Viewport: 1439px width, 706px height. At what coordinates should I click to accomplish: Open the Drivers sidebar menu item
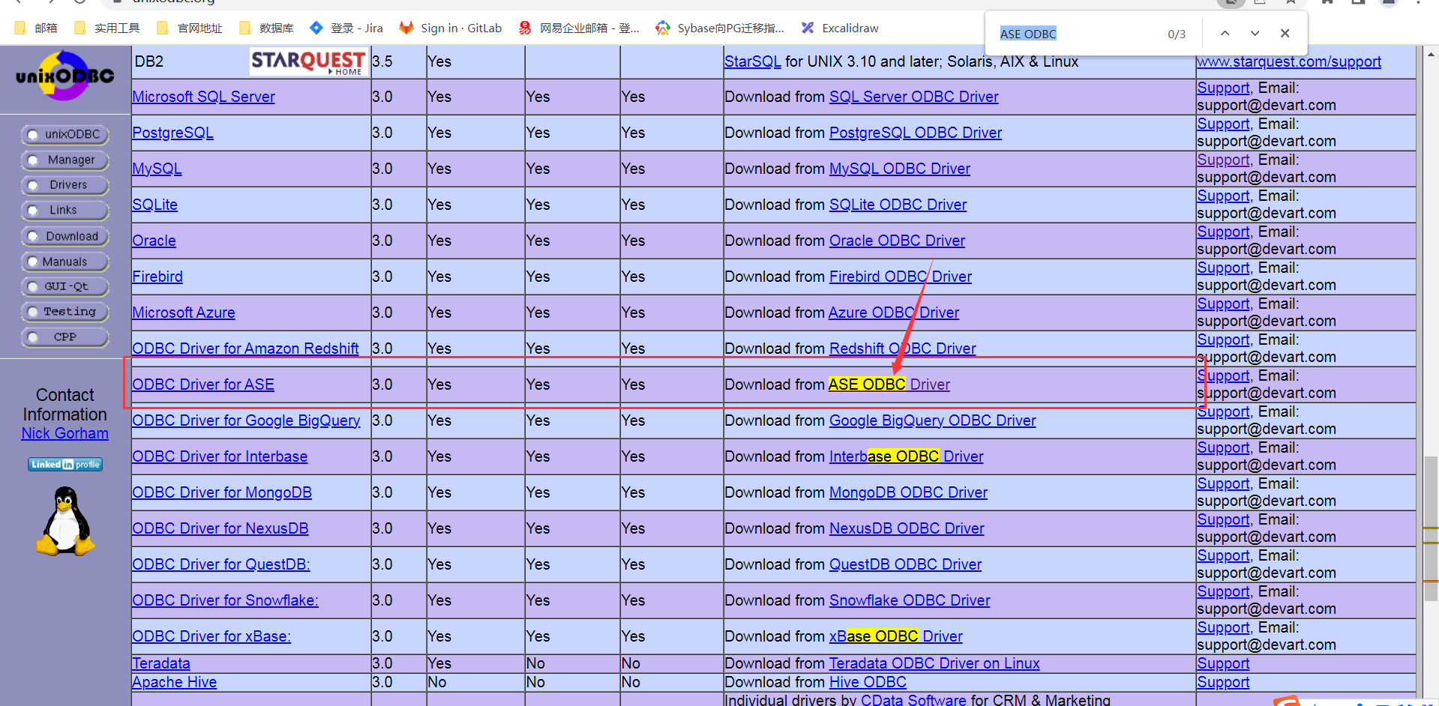tap(65, 185)
